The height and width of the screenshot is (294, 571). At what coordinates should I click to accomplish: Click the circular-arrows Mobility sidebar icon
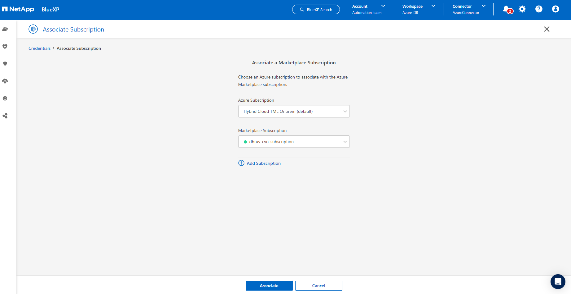5,98
